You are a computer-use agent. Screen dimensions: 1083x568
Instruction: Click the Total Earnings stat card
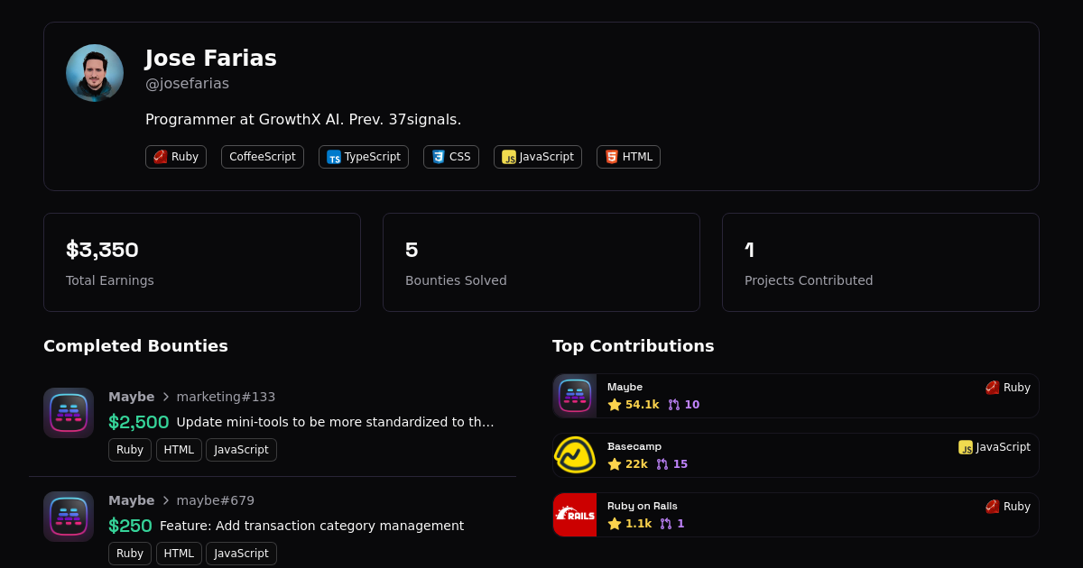202,262
